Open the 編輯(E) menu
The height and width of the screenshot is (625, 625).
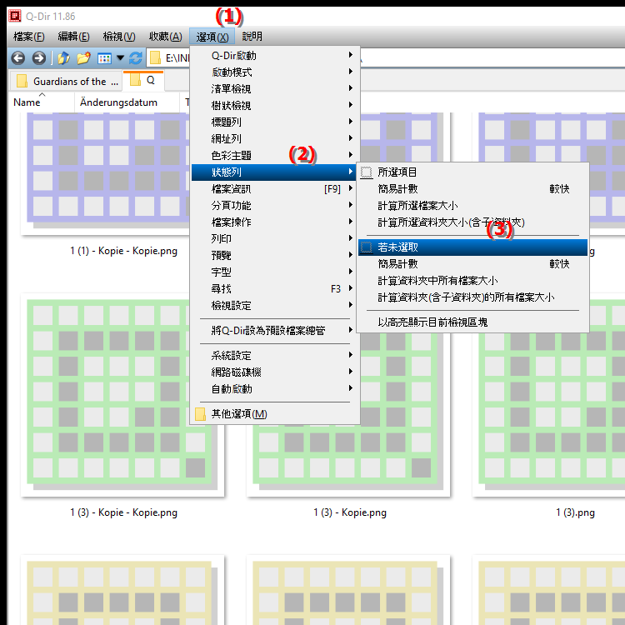[x=73, y=37]
